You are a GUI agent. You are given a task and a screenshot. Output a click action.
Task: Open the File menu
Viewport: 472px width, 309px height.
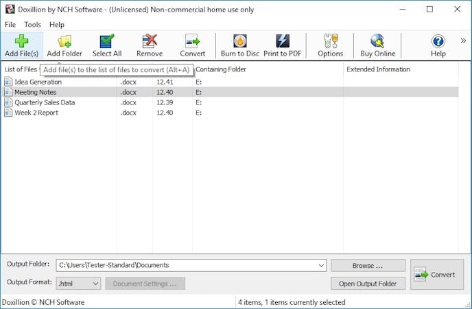tap(10, 25)
